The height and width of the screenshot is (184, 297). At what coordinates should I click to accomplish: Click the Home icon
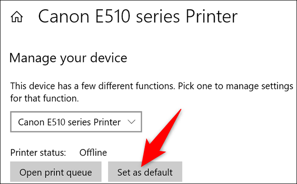click(x=18, y=17)
